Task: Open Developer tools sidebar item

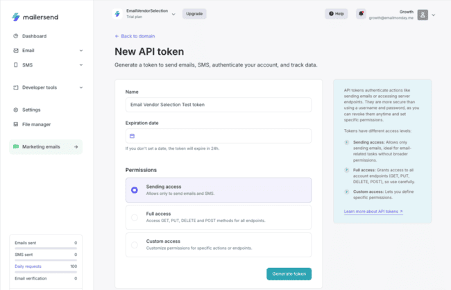Action: coord(40,87)
